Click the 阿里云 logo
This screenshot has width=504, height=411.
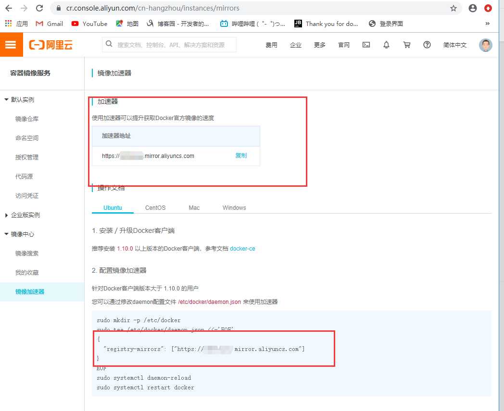click(51, 45)
